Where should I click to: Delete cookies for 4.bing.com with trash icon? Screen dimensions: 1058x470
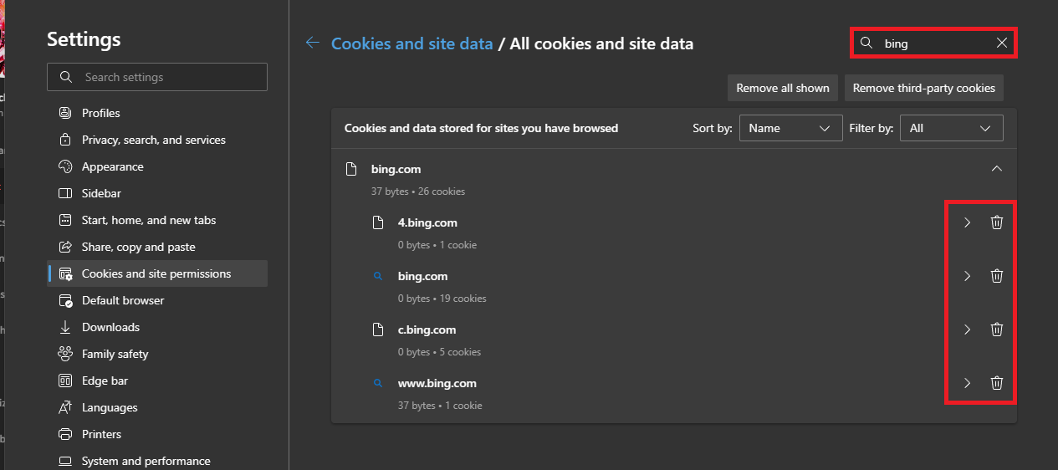tap(996, 222)
